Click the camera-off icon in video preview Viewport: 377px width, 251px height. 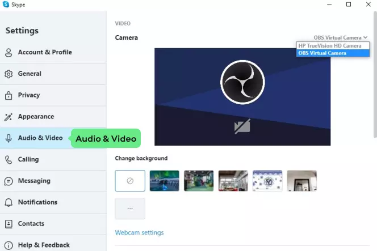click(242, 126)
